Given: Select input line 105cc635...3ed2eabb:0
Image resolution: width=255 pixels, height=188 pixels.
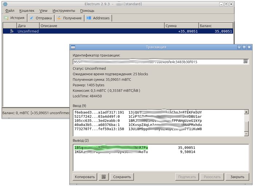Looking at the screenshot, I should (x=138, y=121).
